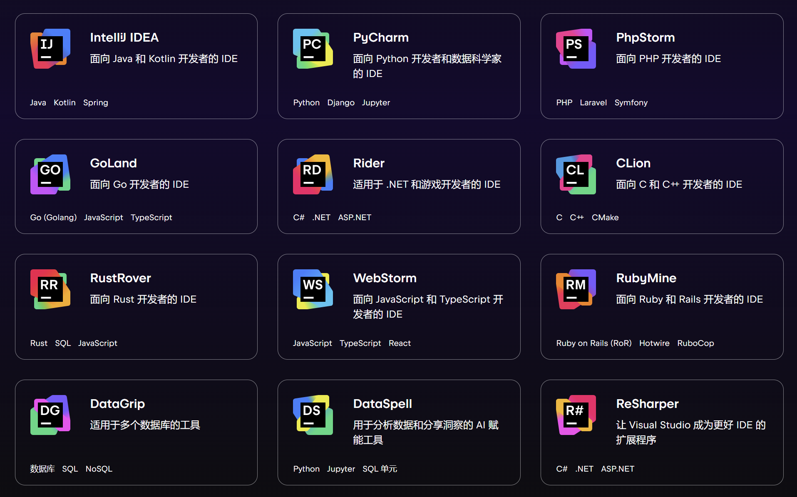Click the Rust tag in RustRover card

39,343
